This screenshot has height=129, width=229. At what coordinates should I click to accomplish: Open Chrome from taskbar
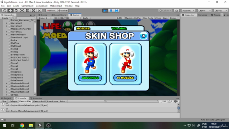(x=22, y=125)
